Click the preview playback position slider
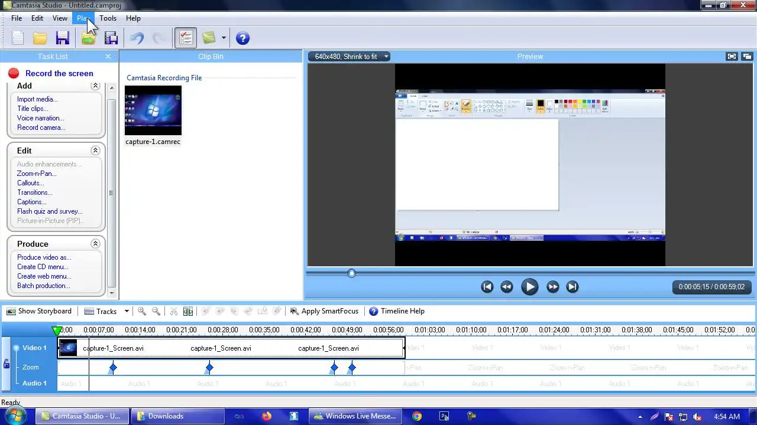 [x=351, y=273]
